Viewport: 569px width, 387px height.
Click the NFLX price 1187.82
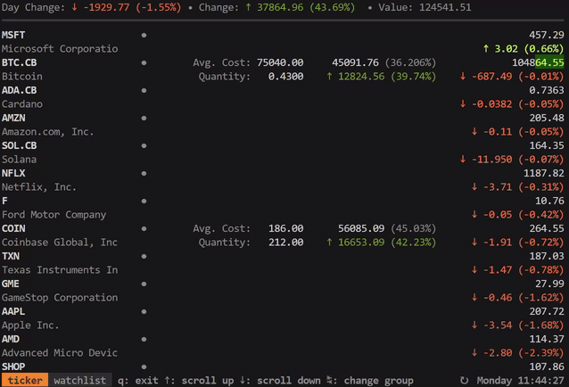coord(544,173)
